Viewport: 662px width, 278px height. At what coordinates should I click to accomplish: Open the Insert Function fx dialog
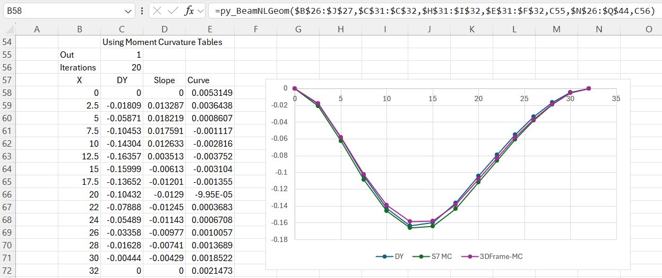(189, 11)
